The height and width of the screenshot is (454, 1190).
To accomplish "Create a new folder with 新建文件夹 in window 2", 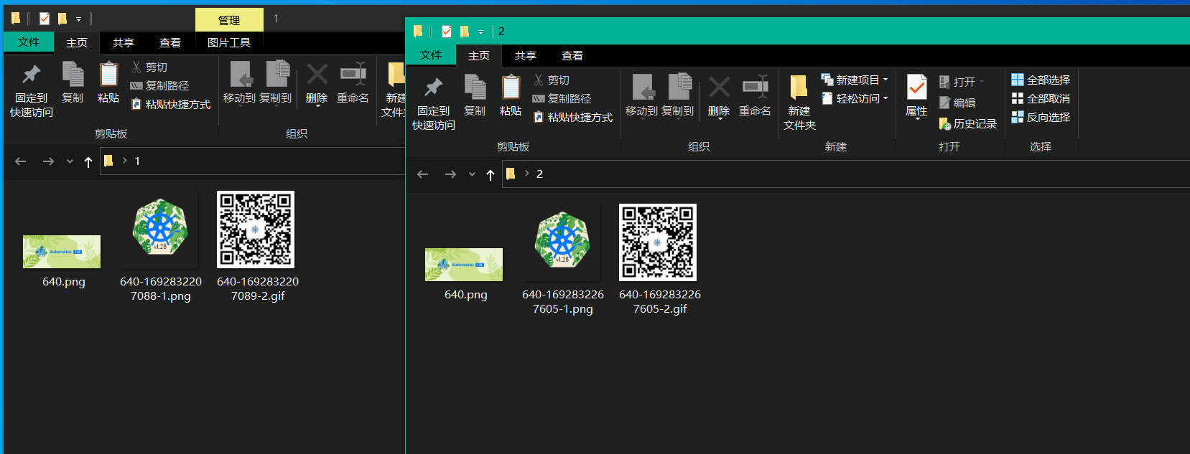I will 799,103.
